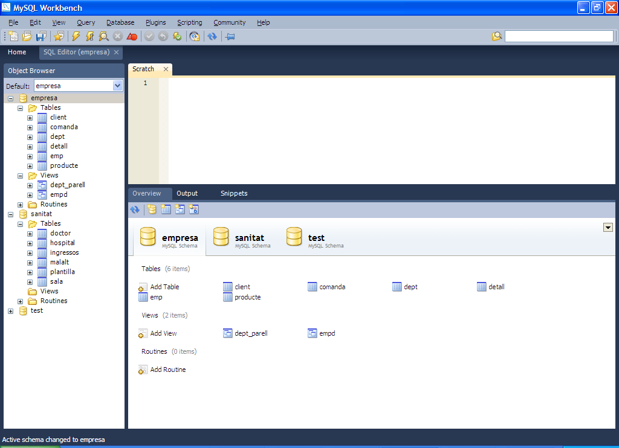
Task: Refresh the Overview panel with the blue arrows
Action: (135, 210)
